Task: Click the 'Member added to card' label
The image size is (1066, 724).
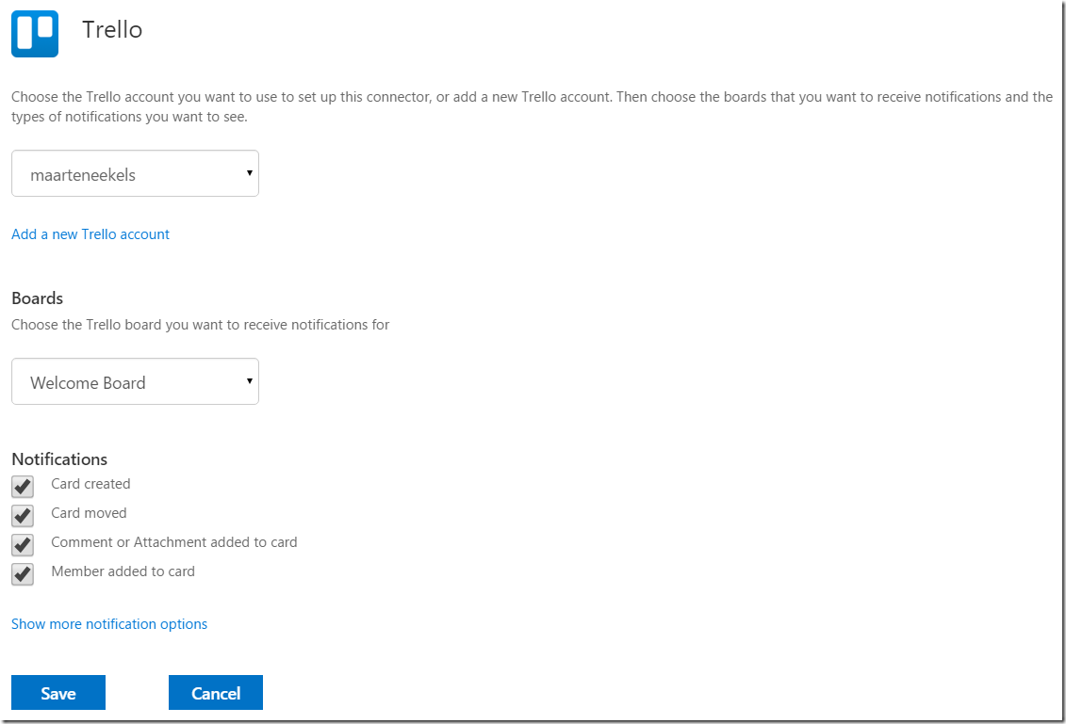Action: pyautogui.click(x=123, y=571)
